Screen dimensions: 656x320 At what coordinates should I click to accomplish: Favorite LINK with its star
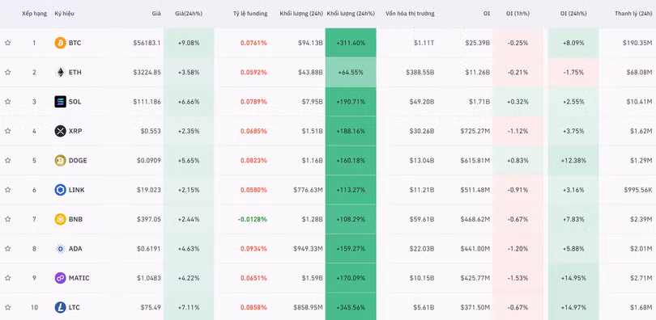point(7,190)
